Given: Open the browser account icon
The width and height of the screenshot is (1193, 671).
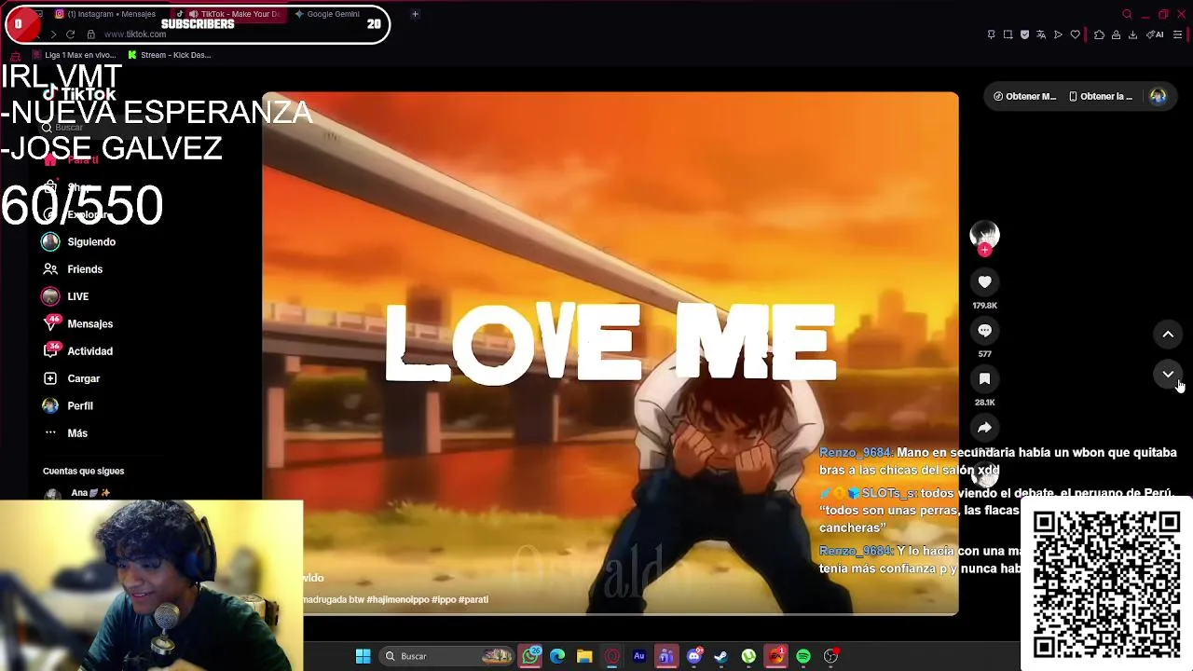Looking at the screenshot, I should (1116, 34).
